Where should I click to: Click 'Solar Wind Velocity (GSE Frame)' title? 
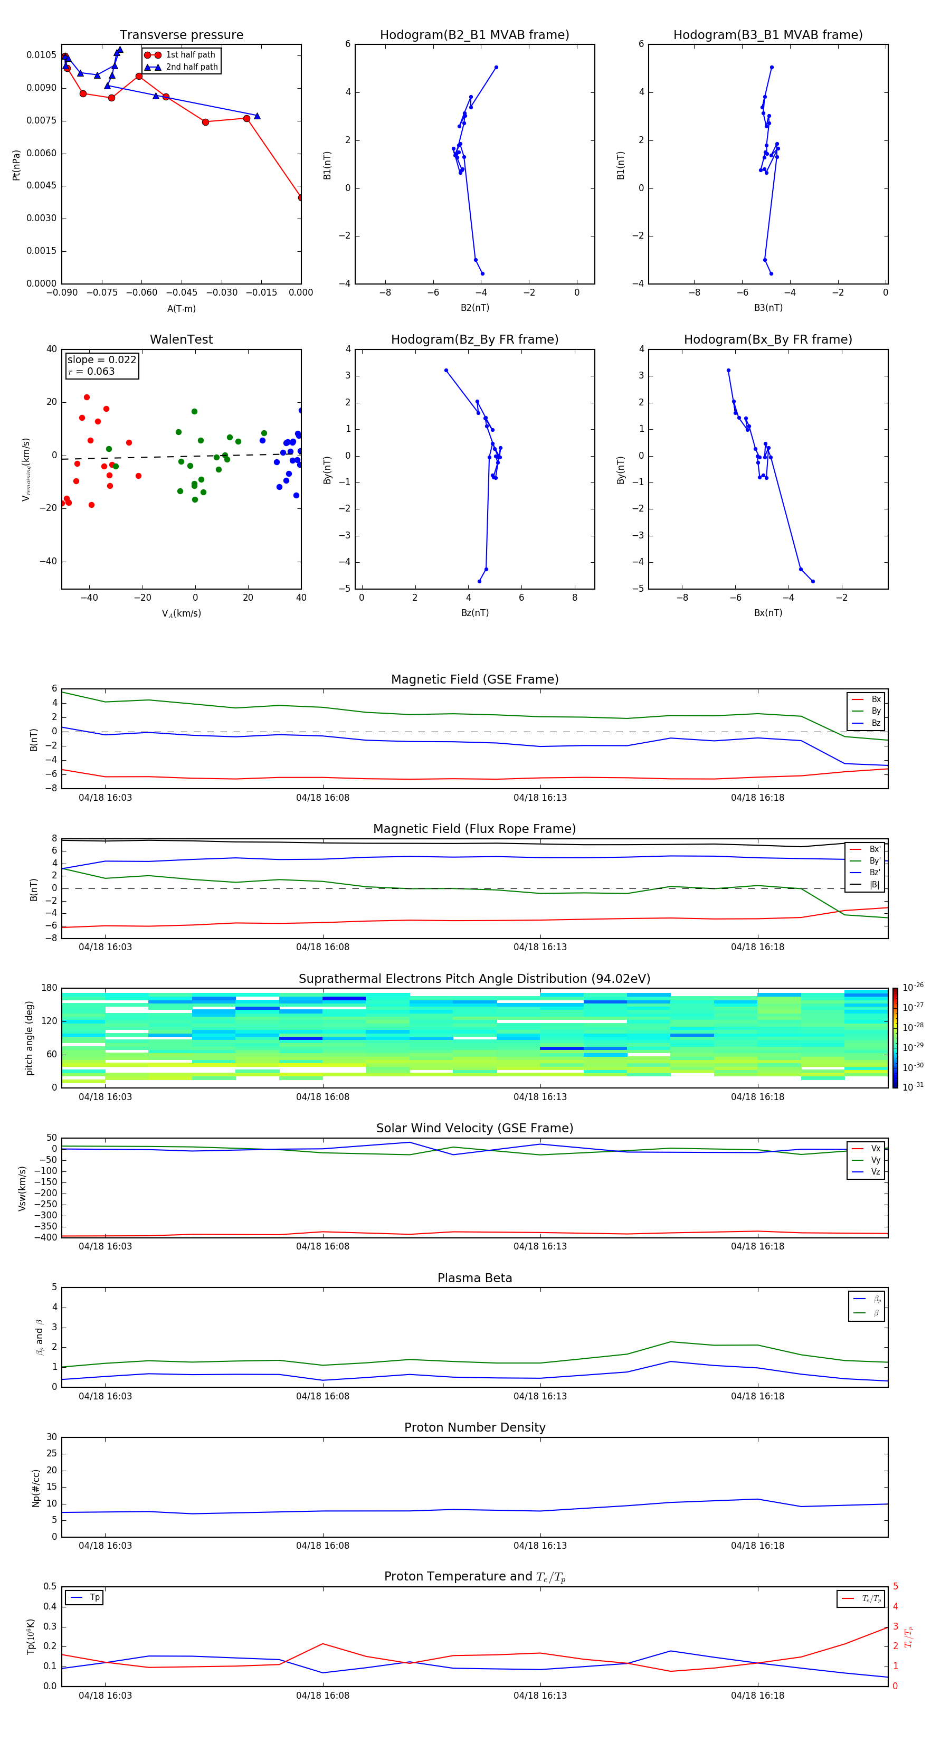click(474, 1128)
